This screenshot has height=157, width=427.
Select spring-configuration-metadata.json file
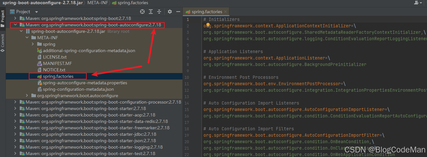[78, 89]
